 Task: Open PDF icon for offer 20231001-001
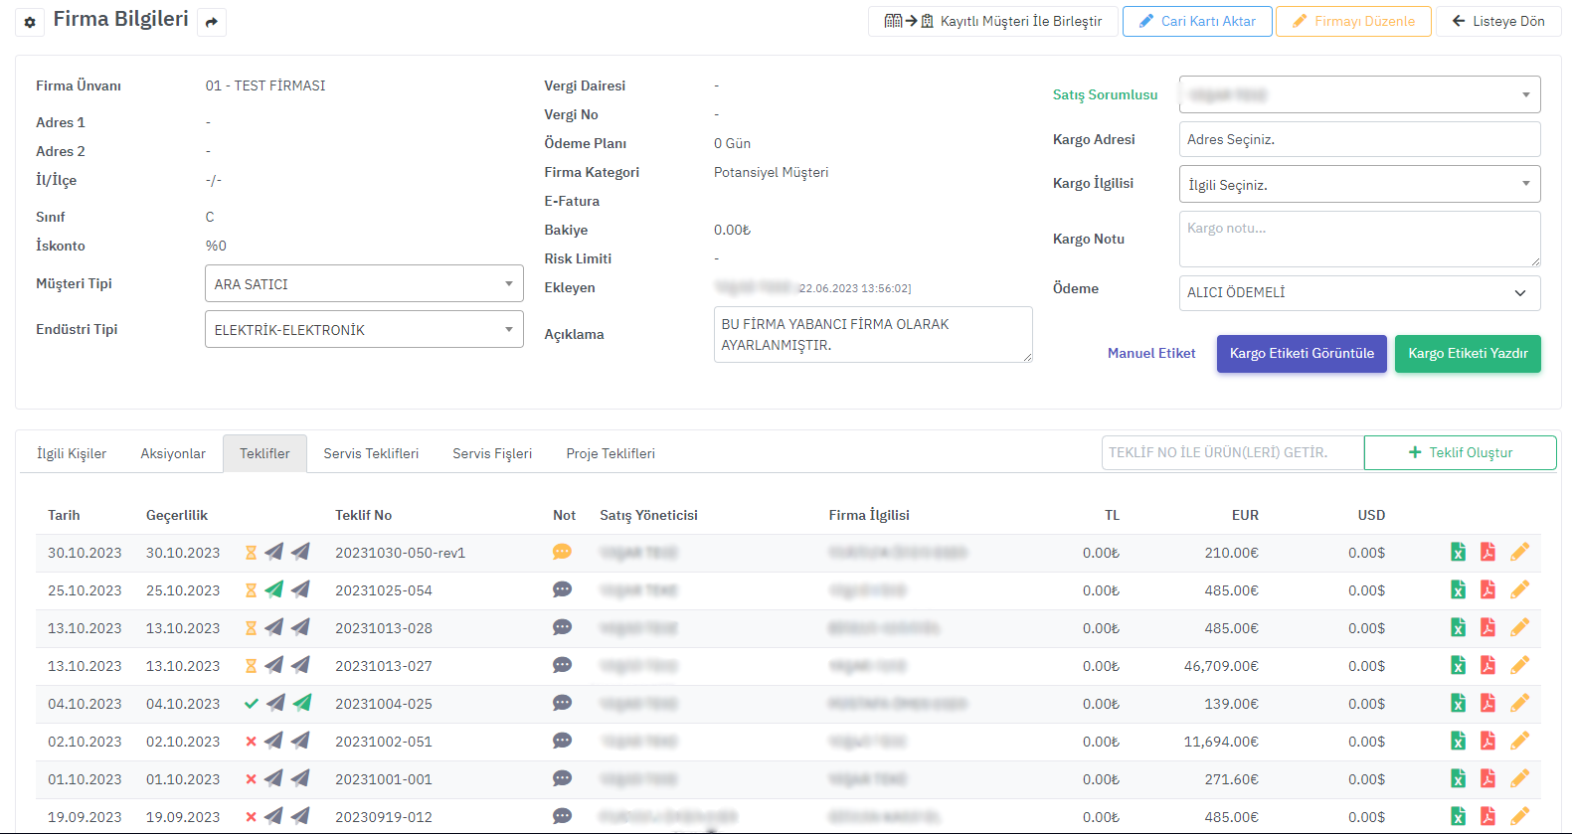click(1487, 779)
